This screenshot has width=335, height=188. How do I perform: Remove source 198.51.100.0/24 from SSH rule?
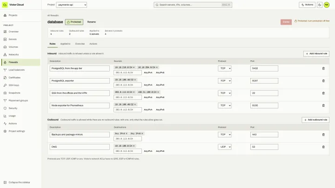click(x=158, y=92)
